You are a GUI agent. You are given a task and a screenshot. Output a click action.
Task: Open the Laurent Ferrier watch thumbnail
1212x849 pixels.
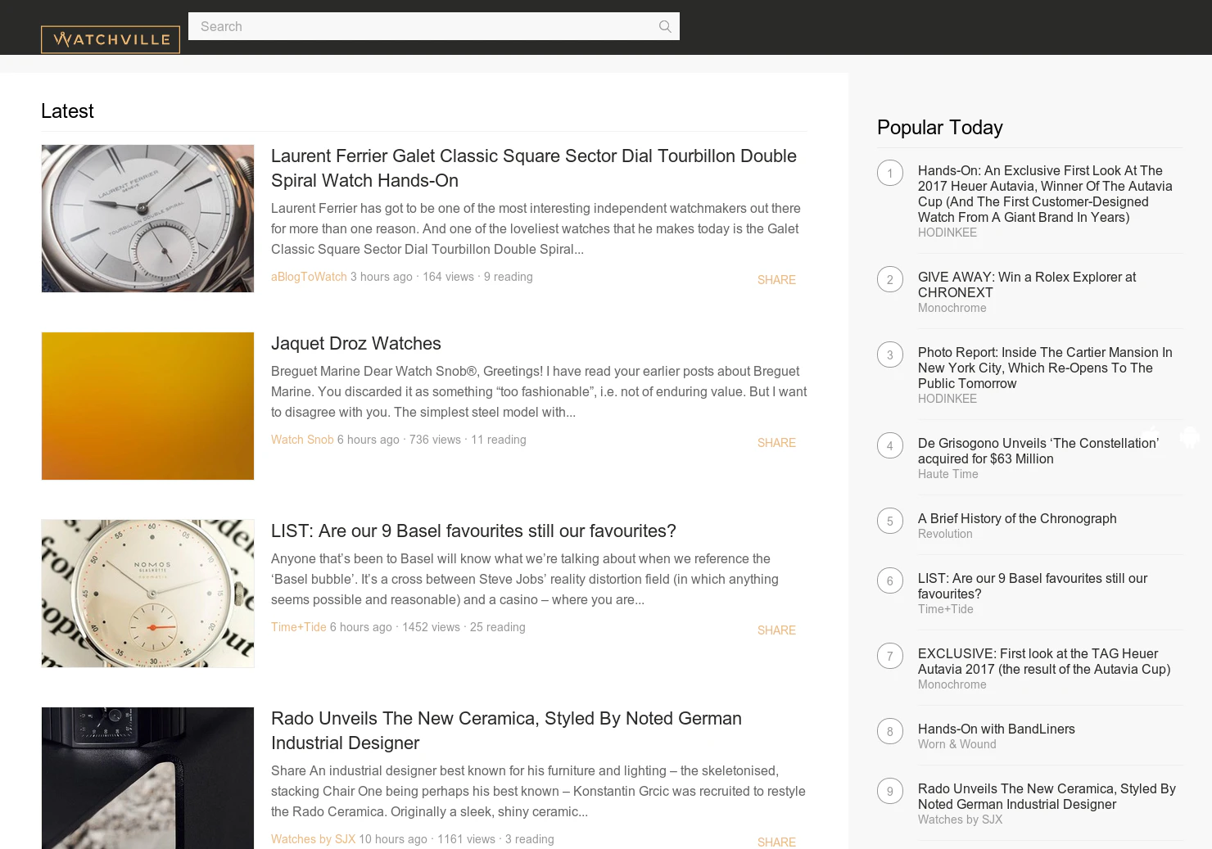(x=147, y=219)
